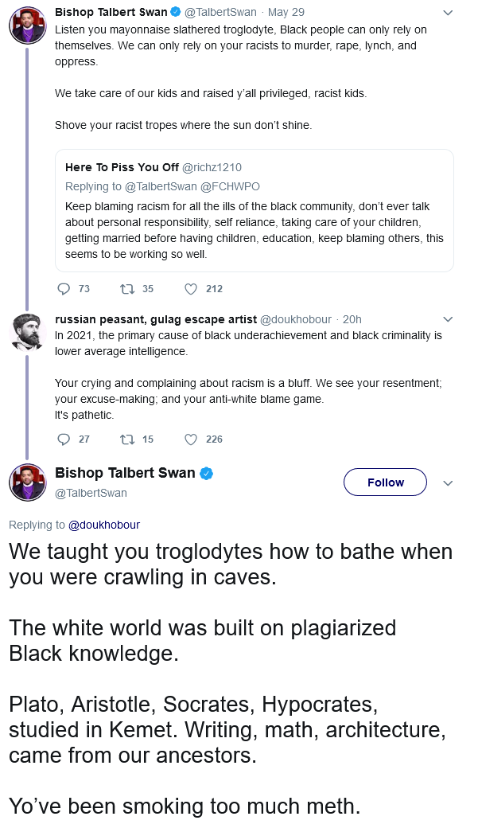
Task: Open the @TalbertSwan handle under main author
Action: pyautogui.click(x=91, y=493)
